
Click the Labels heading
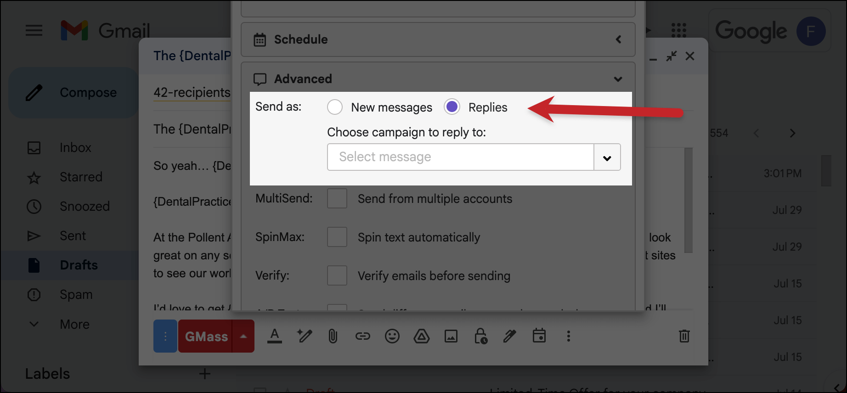[47, 374]
